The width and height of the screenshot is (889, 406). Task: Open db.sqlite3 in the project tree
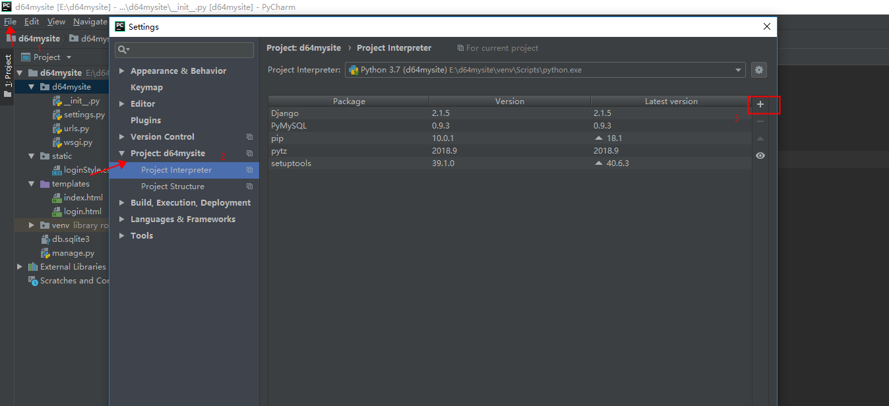[x=65, y=239]
